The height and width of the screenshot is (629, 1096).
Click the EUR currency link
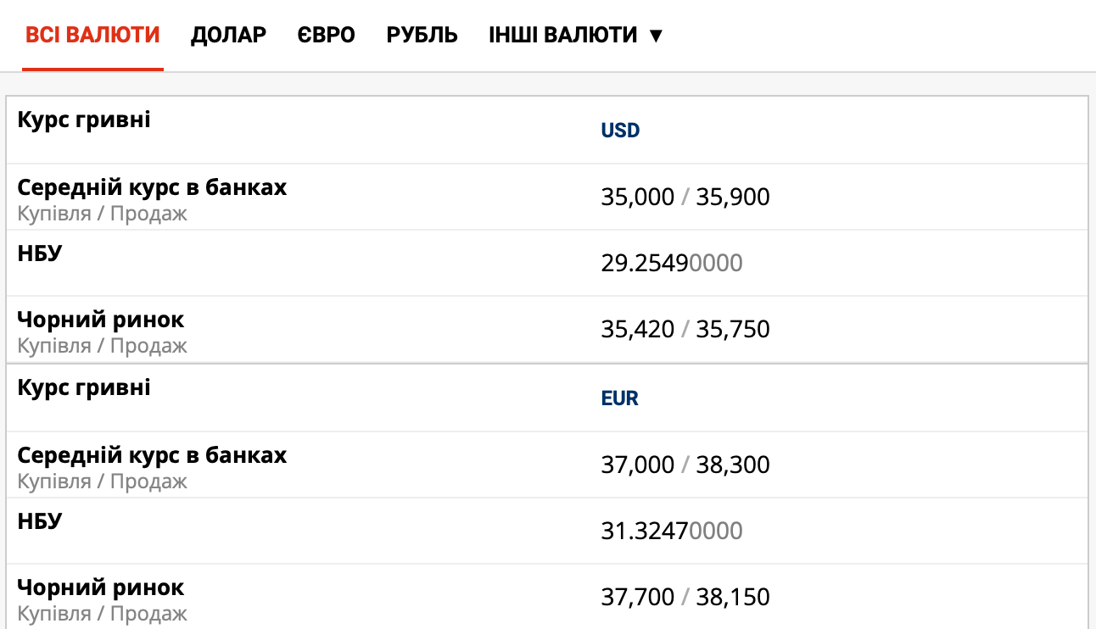pos(619,398)
